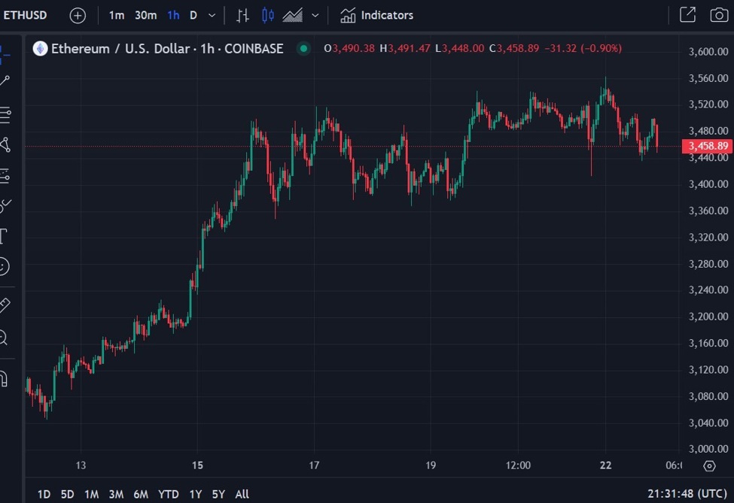Expand the chart style dropdown arrow
The width and height of the screenshot is (734, 503).
click(315, 15)
